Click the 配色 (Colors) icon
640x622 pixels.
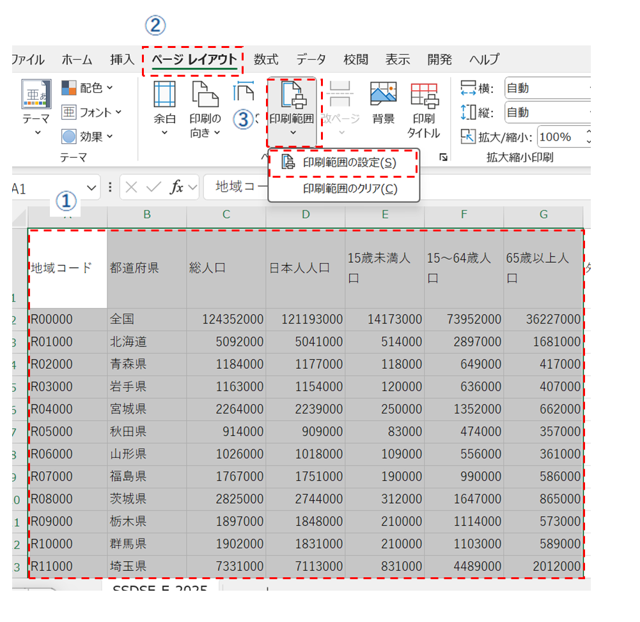pos(69,88)
